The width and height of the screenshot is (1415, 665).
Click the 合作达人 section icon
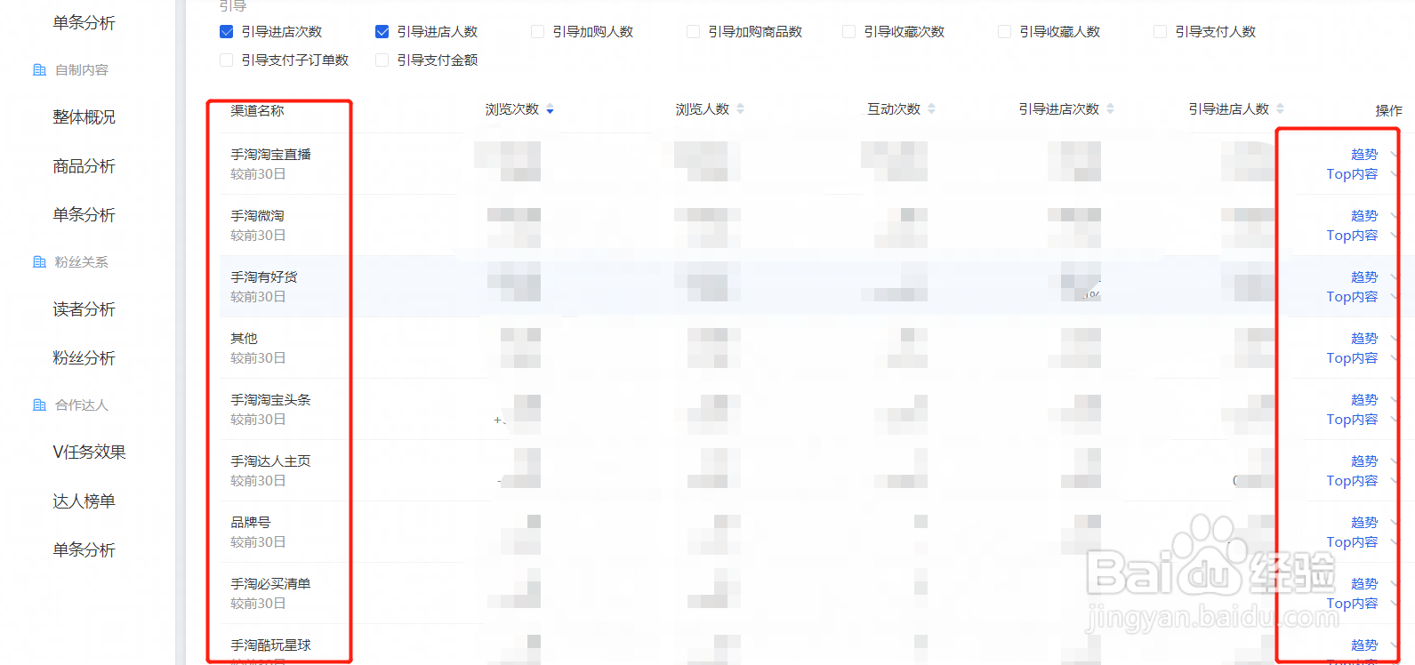pyautogui.click(x=39, y=405)
